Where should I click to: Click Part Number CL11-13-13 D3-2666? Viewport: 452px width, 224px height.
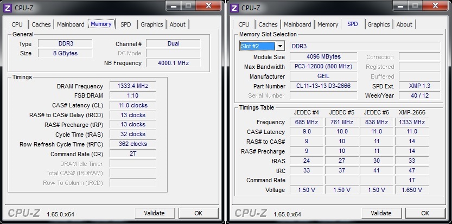[x=323, y=86]
